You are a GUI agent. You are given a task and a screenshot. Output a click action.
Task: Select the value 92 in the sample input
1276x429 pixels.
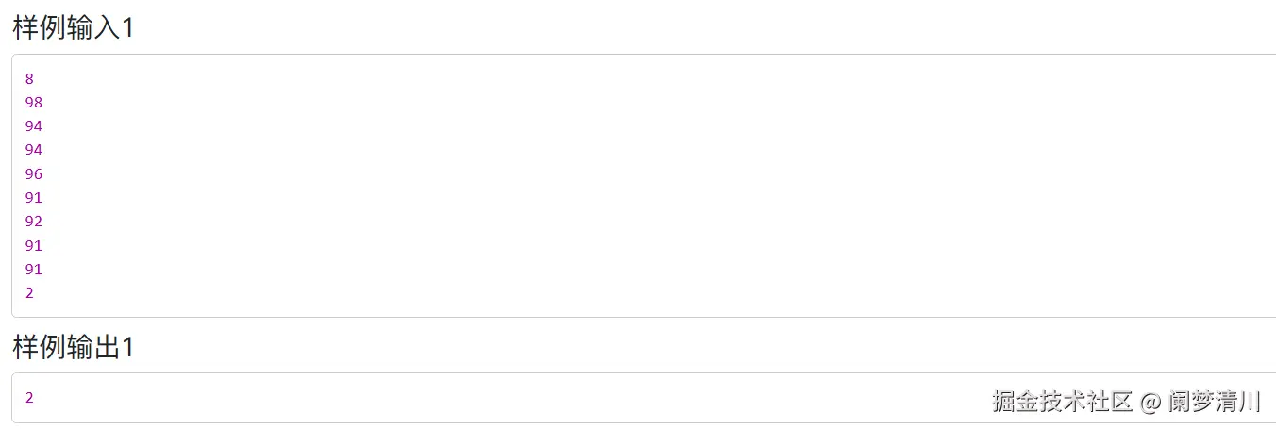(x=34, y=222)
